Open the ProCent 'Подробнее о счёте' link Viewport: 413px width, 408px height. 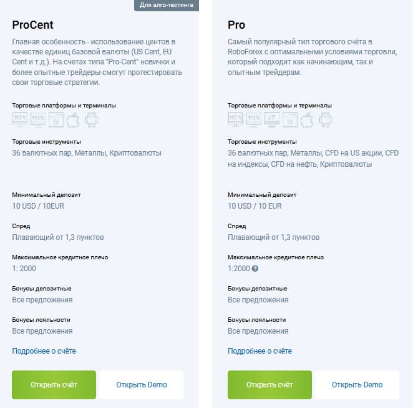[44, 351]
